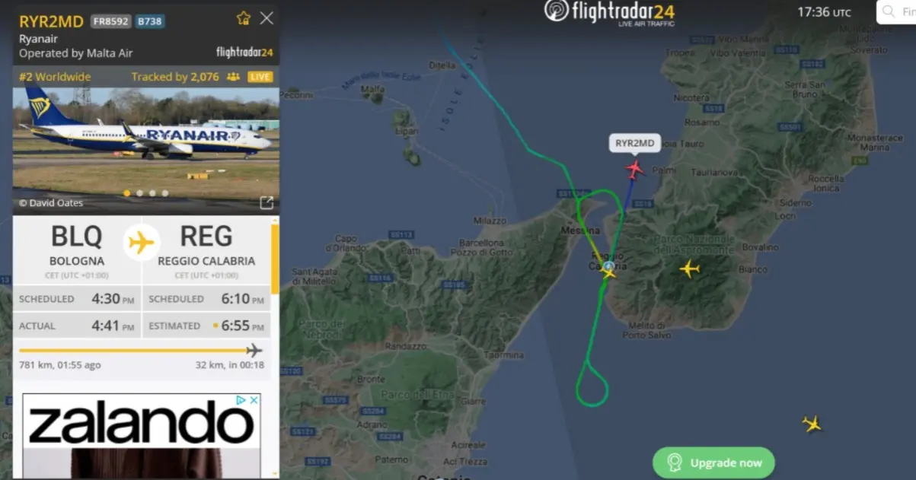Click the Flightradar24 logo at top

(609, 12)
